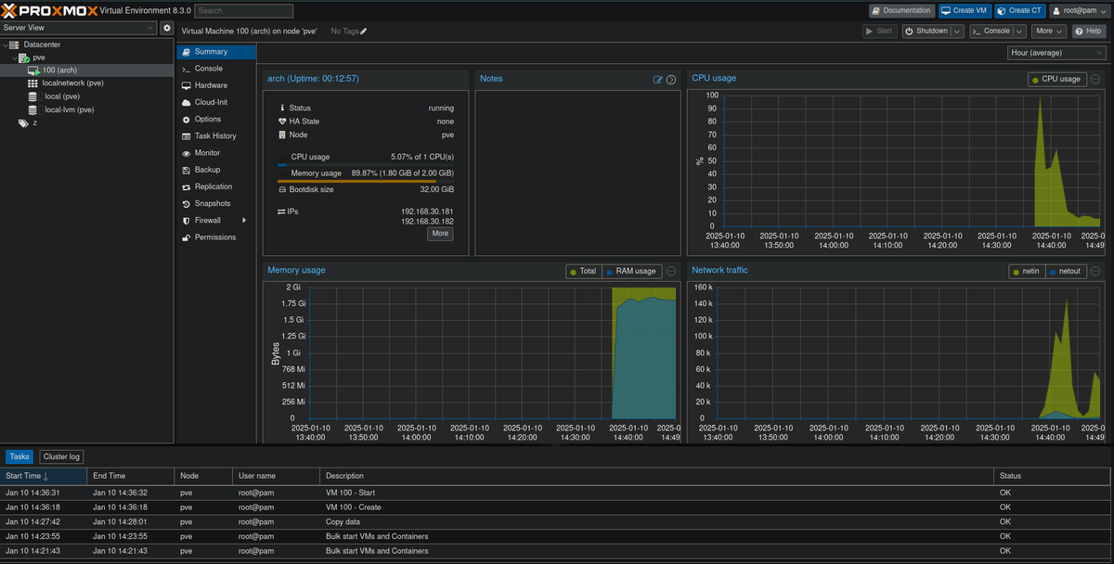Toggle the netout legend series
Viewport: 1114px width, 564px height.
(x=1066, y=271)
